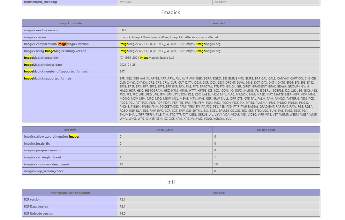Click the 'iconv.output_encoding' directive

point(41,2)
